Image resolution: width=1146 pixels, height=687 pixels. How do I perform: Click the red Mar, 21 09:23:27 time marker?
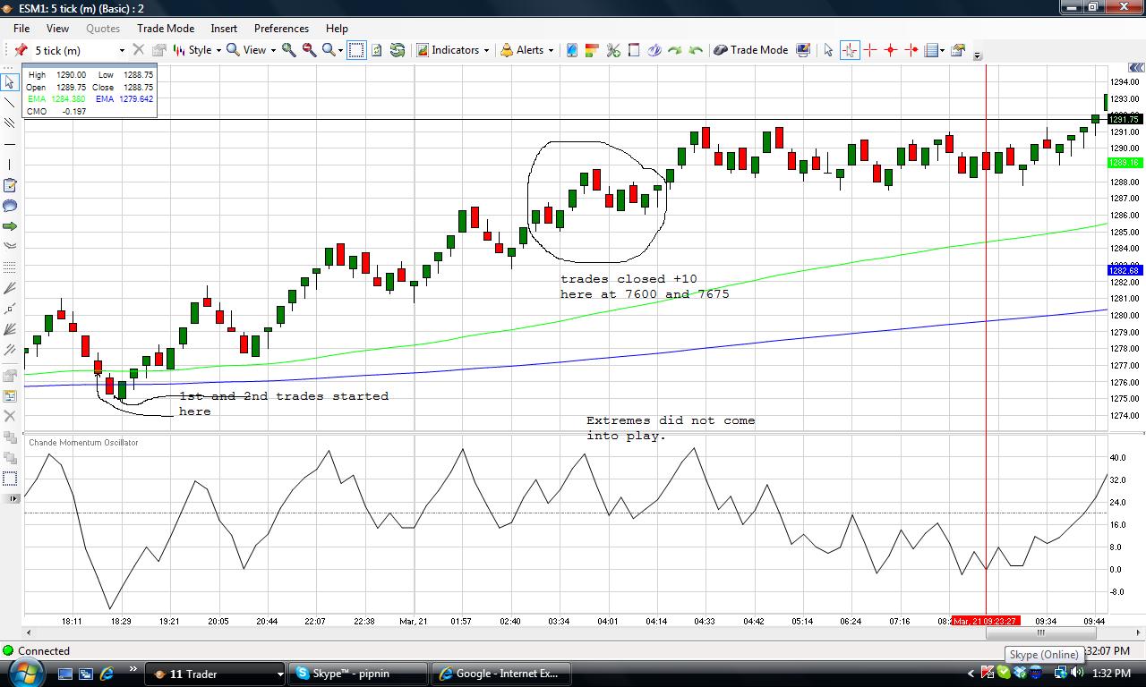985,621
